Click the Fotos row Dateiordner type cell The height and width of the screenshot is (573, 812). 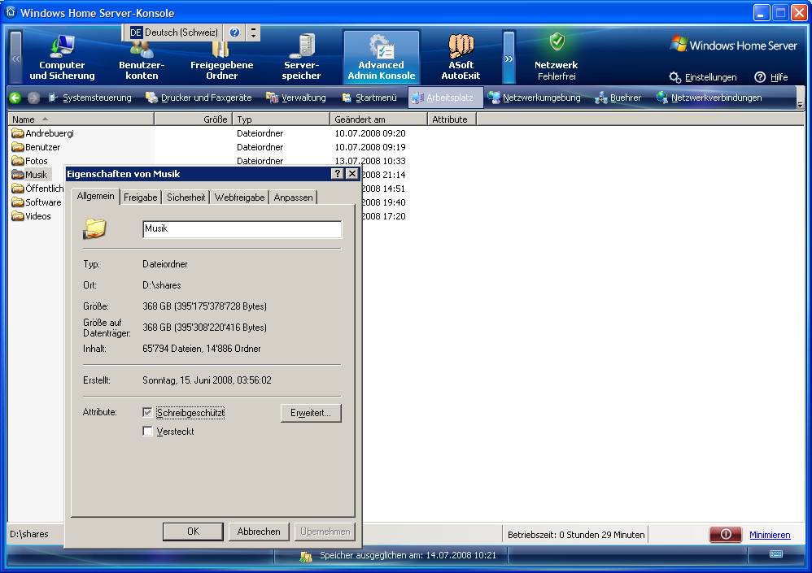click(x=260, y=161)
